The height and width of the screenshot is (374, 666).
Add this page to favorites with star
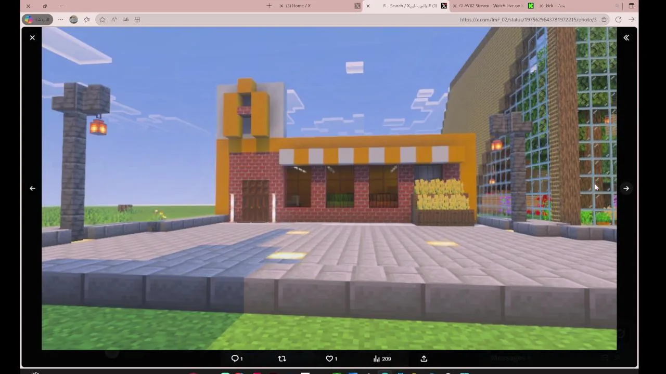click(103, 19)
